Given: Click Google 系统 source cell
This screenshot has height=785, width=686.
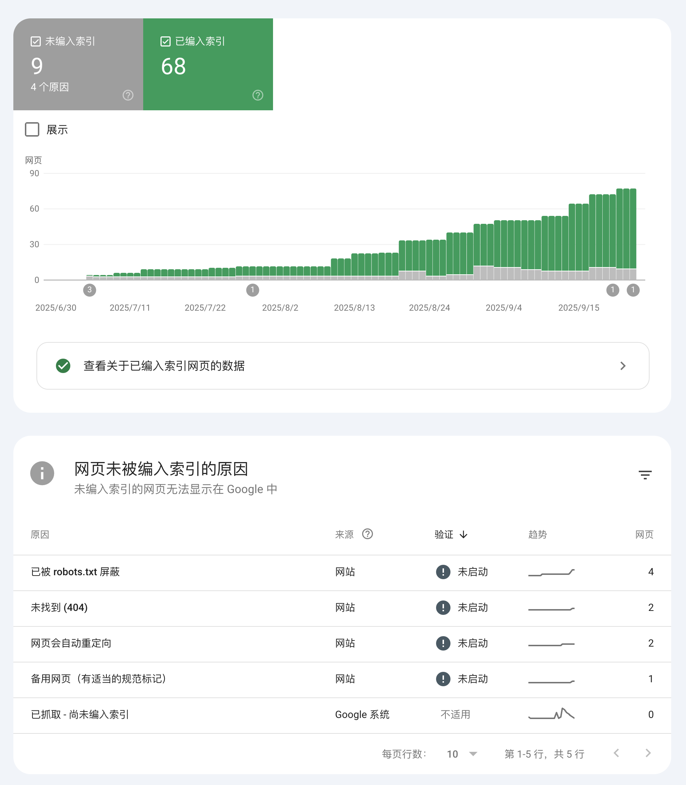Looking at the screenshot, I should 362,715.
